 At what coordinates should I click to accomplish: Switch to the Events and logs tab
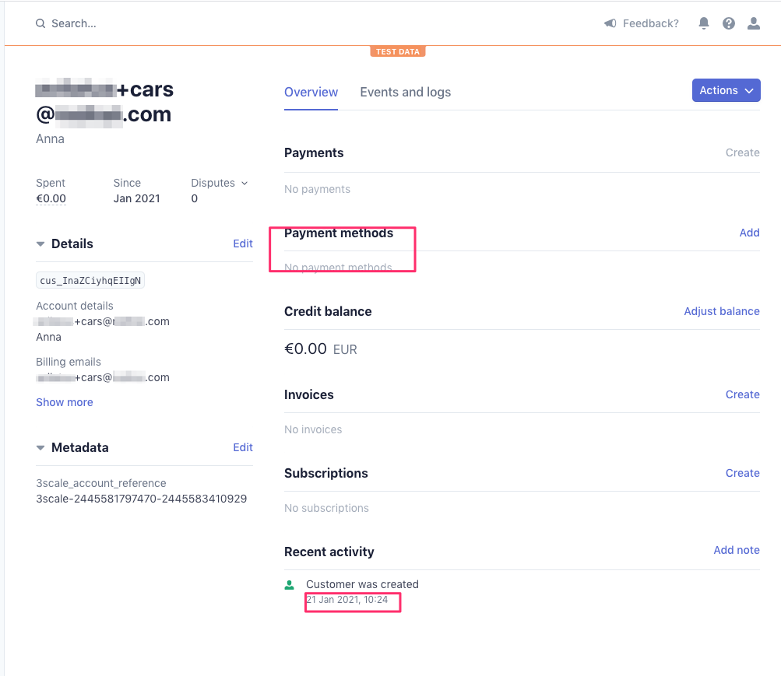pyautogui.click(x=405, y=92)
